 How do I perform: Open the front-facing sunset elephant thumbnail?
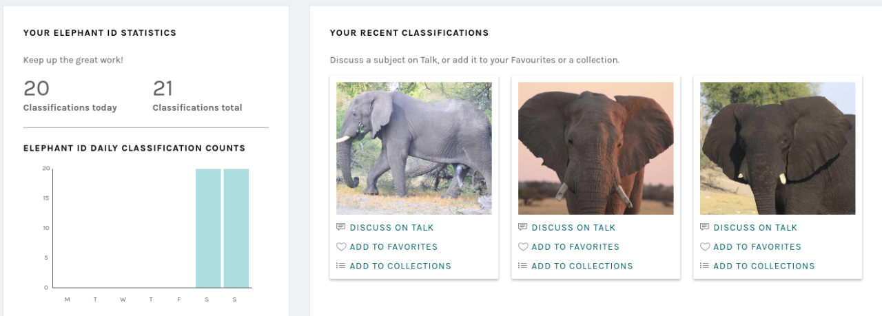596,148
